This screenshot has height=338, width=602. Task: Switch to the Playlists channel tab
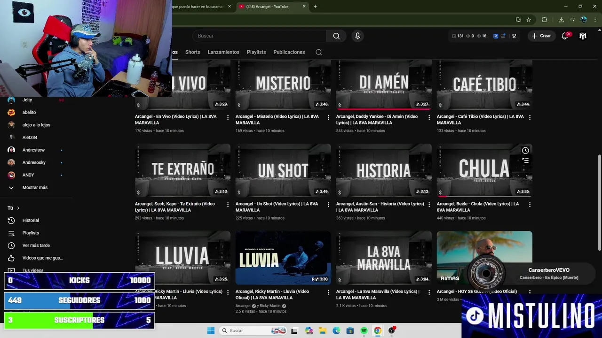(256, 52)
